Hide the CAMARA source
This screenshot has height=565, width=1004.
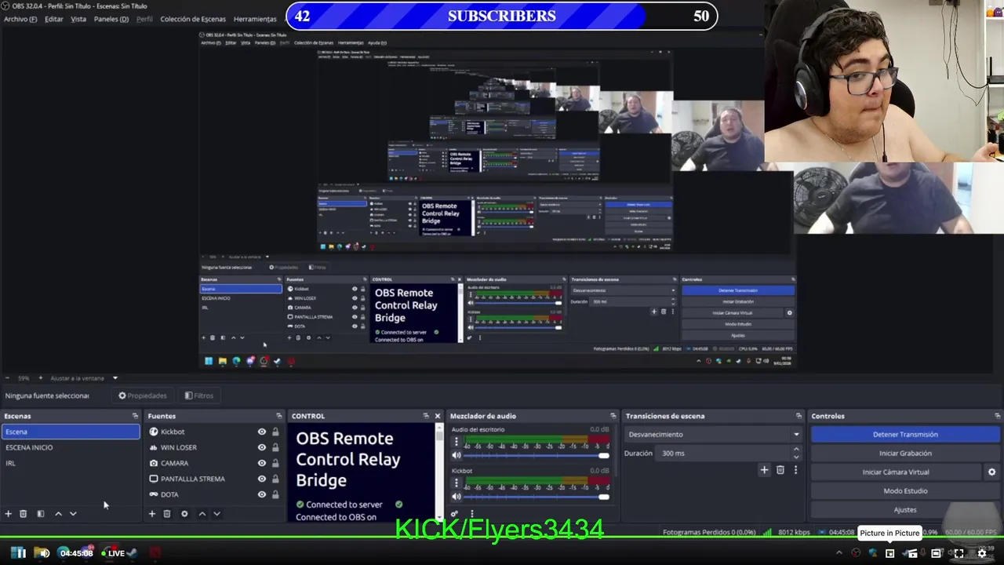pos(262,463)
